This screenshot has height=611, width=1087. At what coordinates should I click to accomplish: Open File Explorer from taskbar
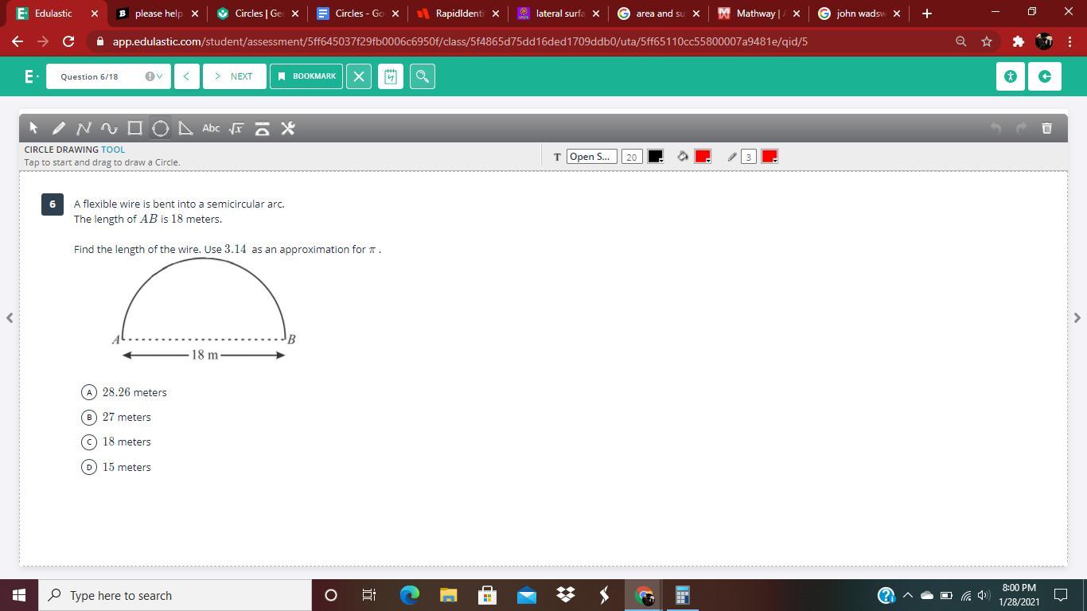[x=448, y=595]
